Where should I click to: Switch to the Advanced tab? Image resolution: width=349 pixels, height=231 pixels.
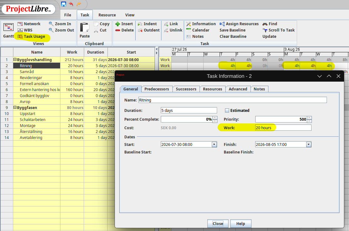pyautogui.click(x=238, y=89)
